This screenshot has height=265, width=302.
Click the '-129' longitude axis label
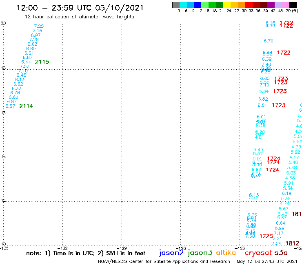pyautogui.click(x=122, y=248)
